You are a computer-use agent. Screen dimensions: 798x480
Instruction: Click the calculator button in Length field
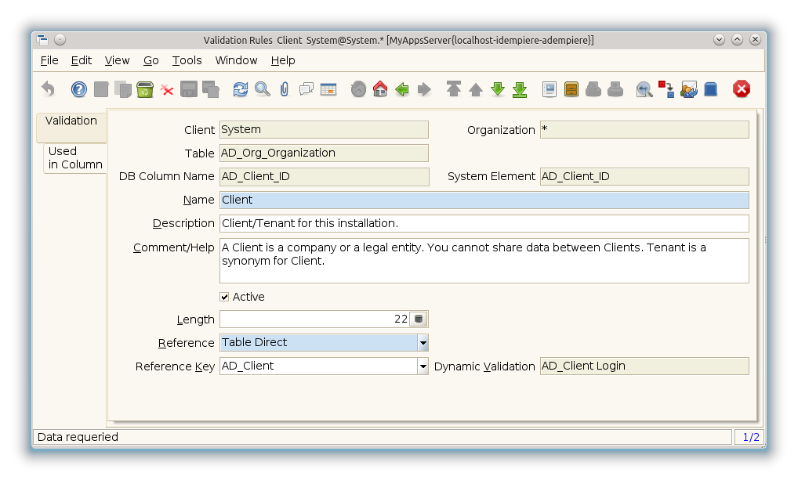click(419, 319)
